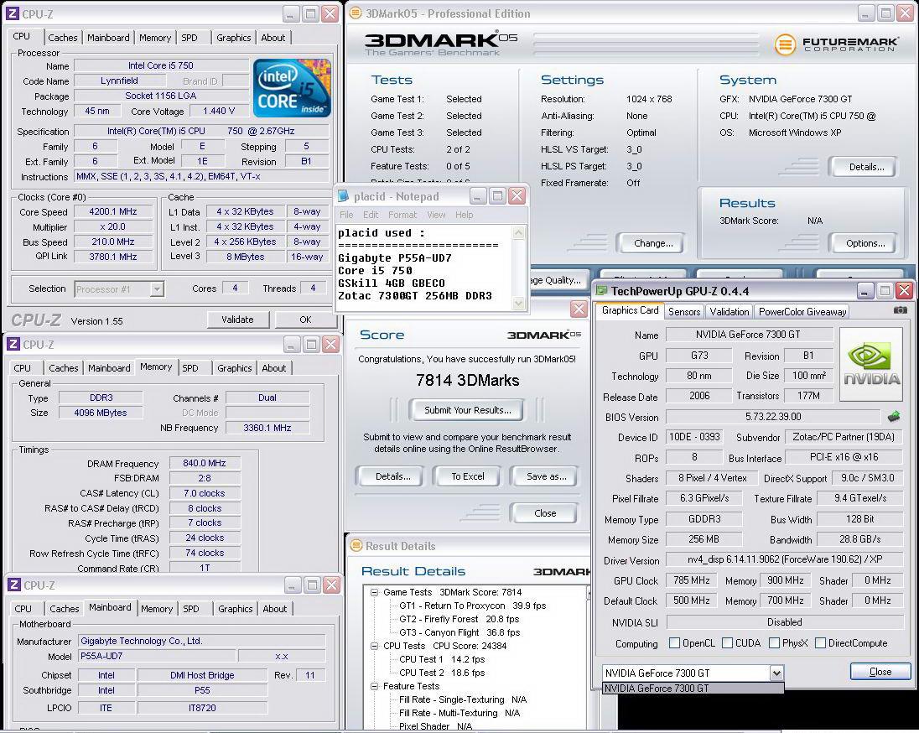Open the SPD tab in top CPU-Z window
Viewport: 919px width, 733px height.
(x=190, y=38)
